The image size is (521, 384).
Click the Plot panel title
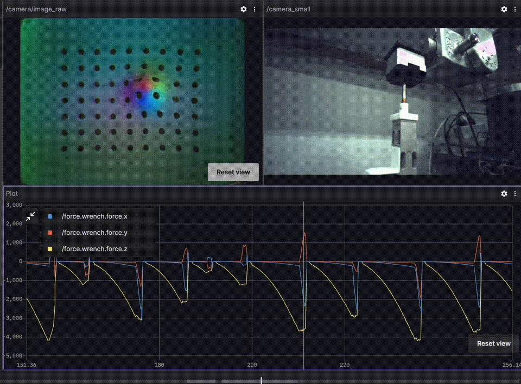12,194
